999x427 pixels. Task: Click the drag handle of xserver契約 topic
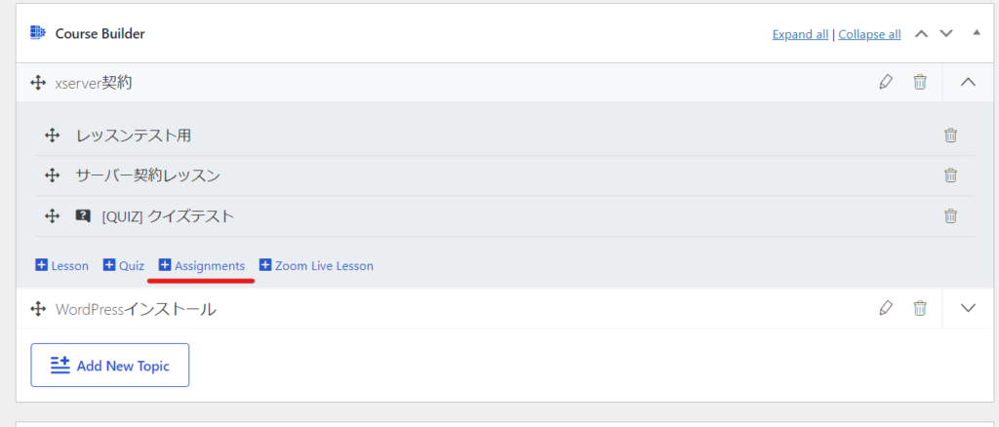point(38,83)
